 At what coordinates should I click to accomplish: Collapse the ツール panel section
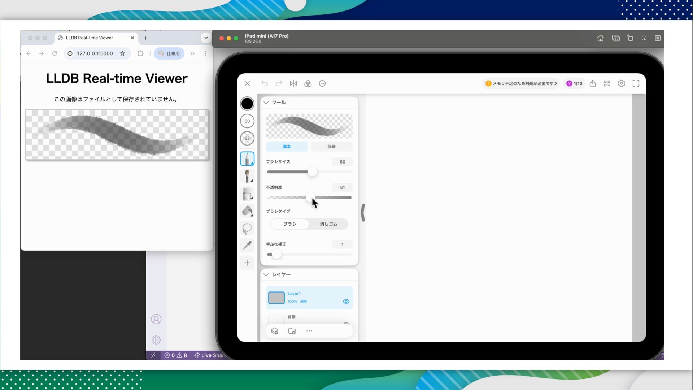266,103
